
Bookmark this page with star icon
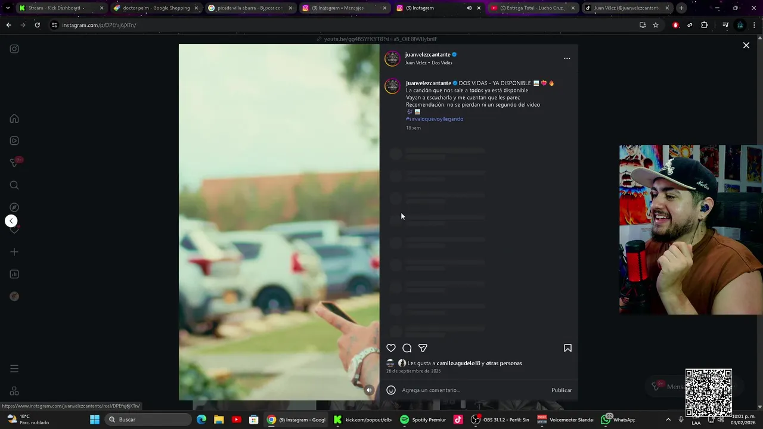click(x=656, y=25)
